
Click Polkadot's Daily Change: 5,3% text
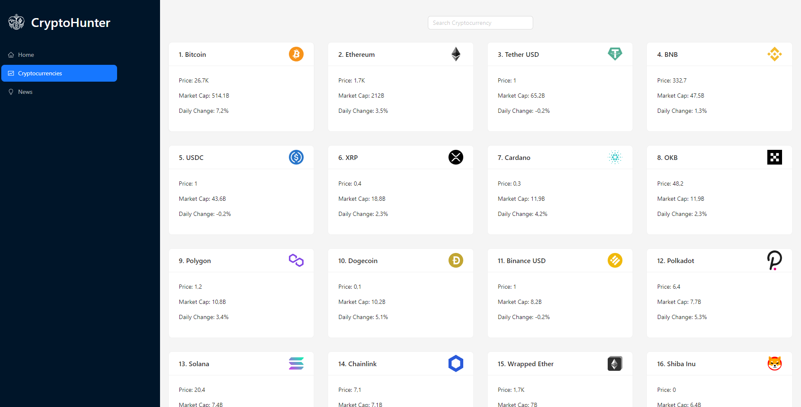682,317
